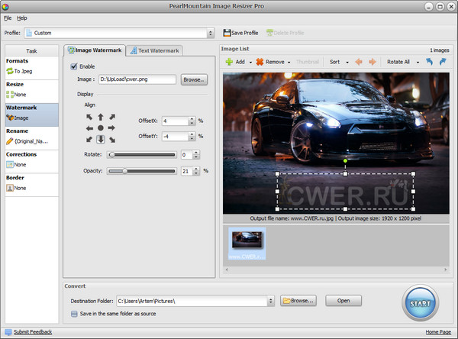Click the green Add images icon

click(x=228, y=61)
